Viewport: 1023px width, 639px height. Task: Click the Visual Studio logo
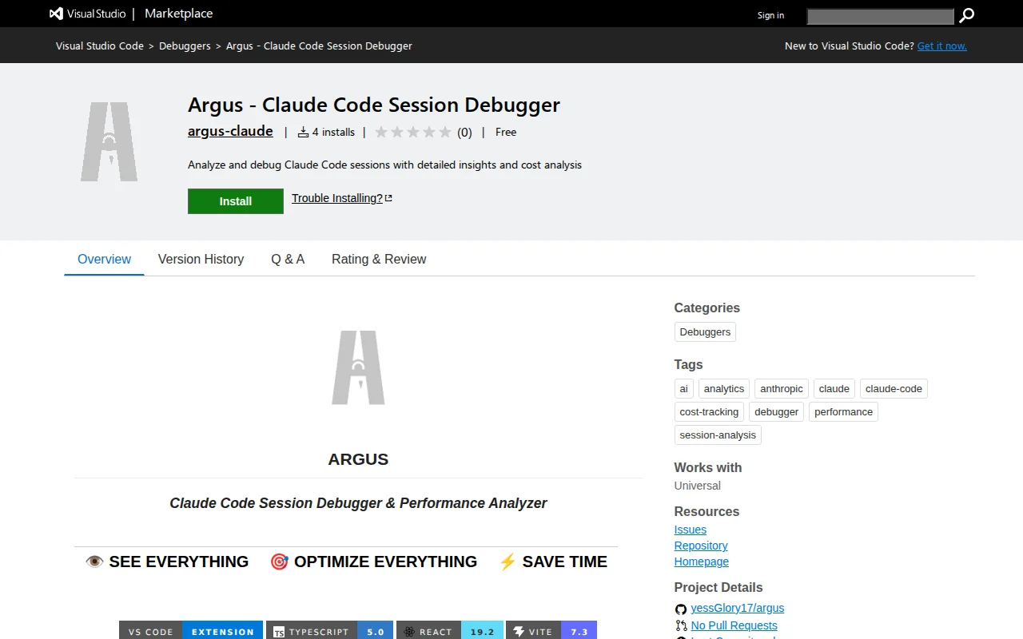tap(88, 14)
